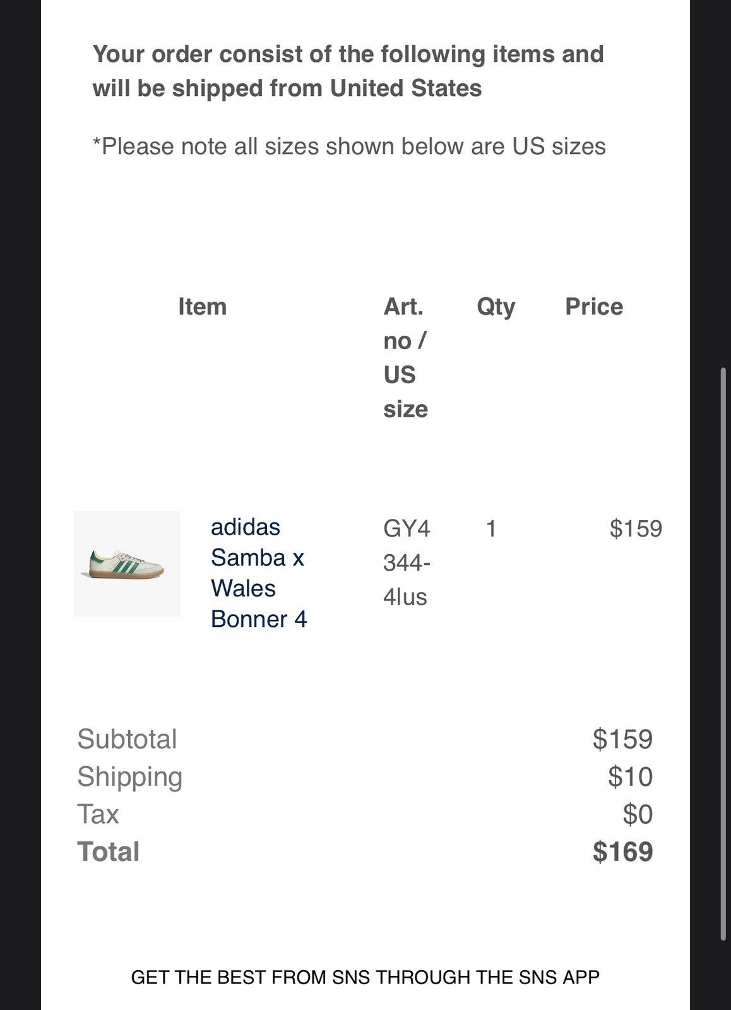Click the bold Total label
Image resolution: width=731 pixels, height=1010 pixels.
point(108,852)
